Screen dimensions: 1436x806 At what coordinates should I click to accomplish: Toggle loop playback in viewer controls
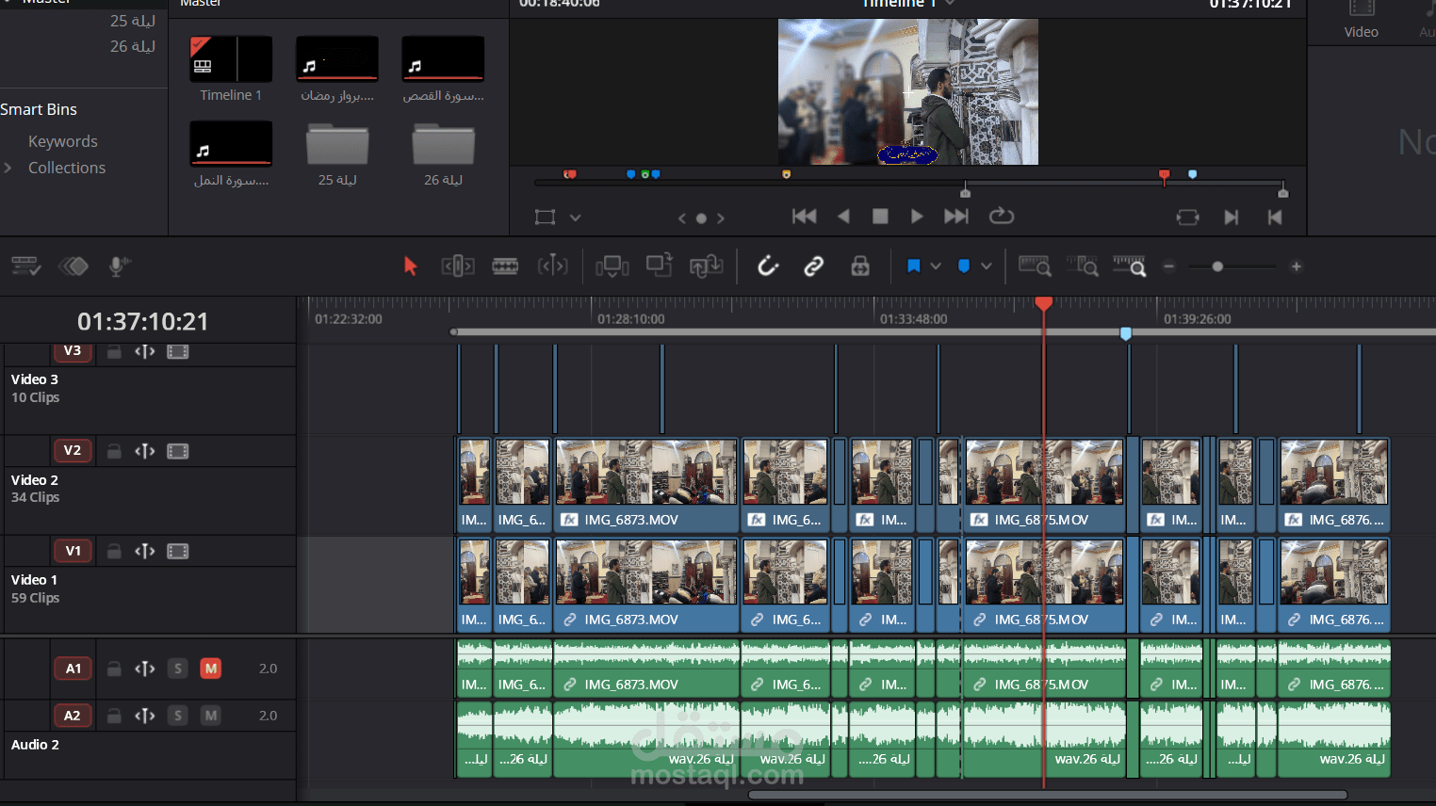point(1002,217)
